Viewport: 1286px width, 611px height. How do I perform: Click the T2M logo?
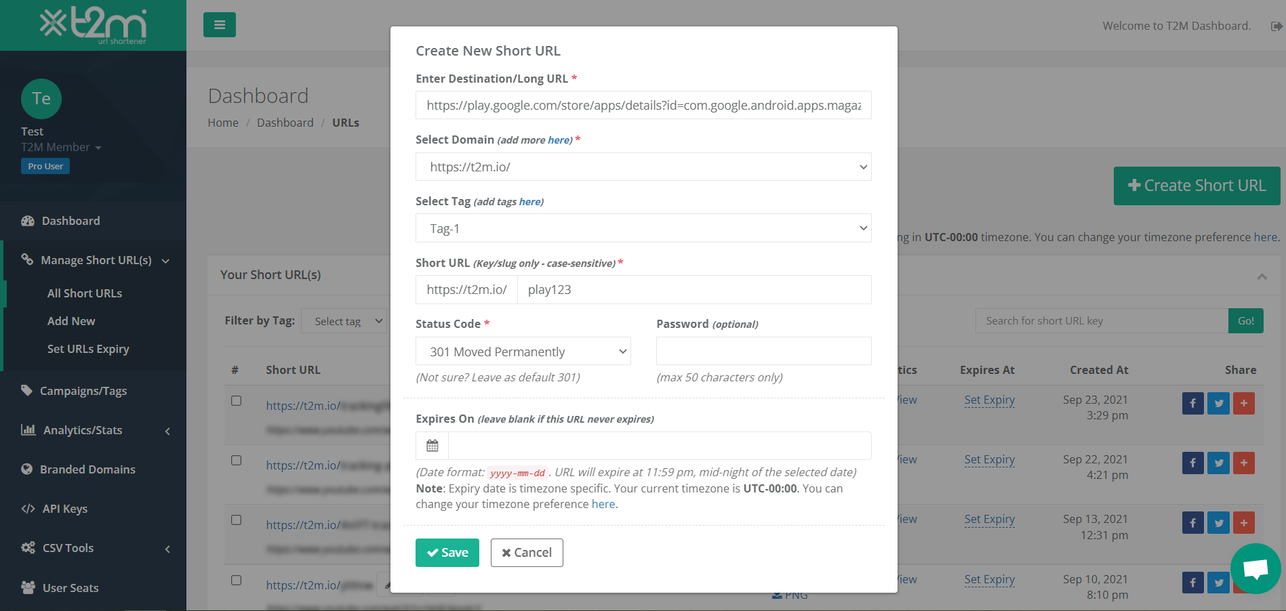pos(93,25)
